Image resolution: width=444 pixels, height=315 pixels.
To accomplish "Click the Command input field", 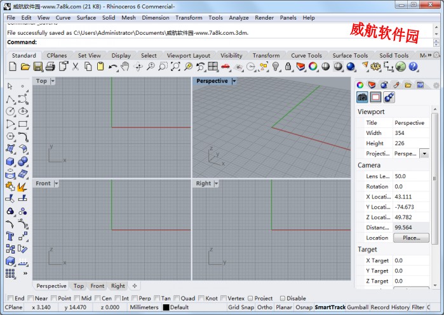I will click(219, 42).
